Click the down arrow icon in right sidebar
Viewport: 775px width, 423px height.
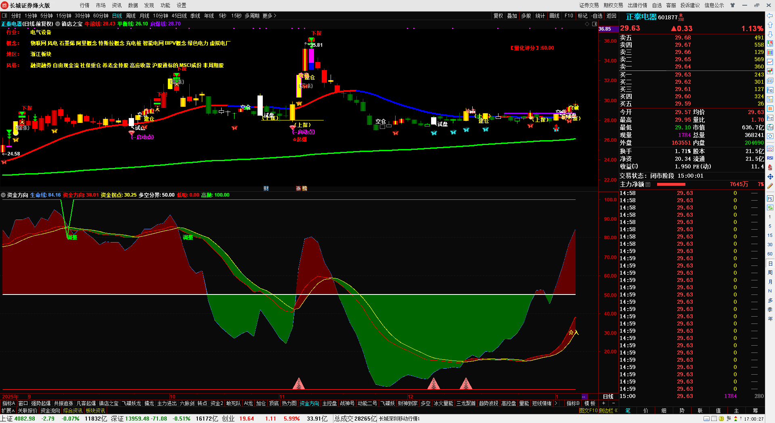[770, 34]
